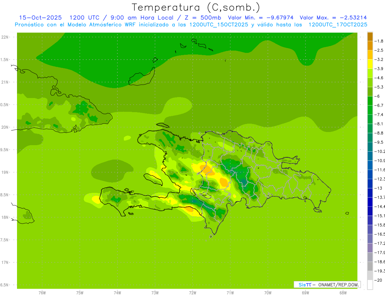This screenshot has height=297, width=385.
Task: Click the '75W' longitude label
Action: [x=80, y=293]
